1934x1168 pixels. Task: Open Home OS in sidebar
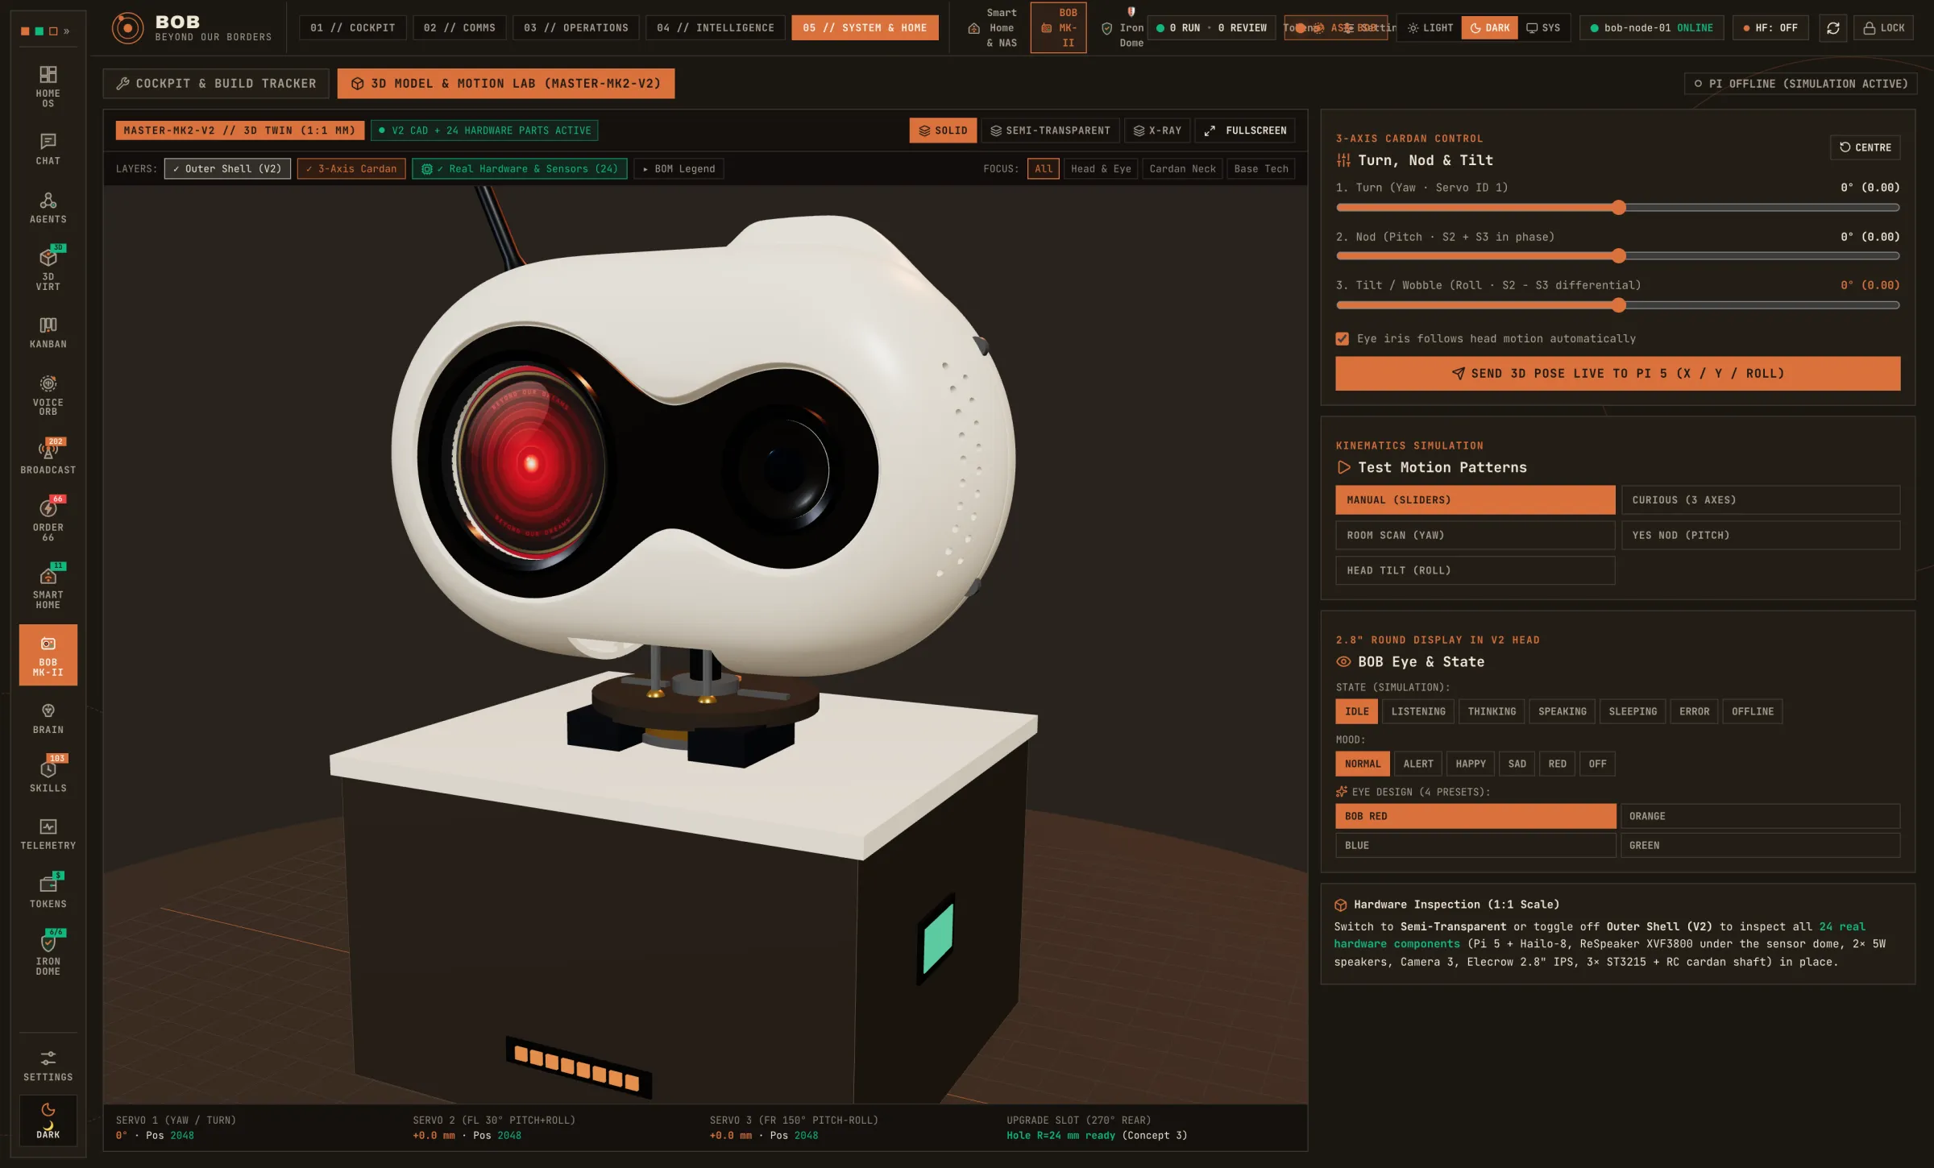click(x=48, y=86)
